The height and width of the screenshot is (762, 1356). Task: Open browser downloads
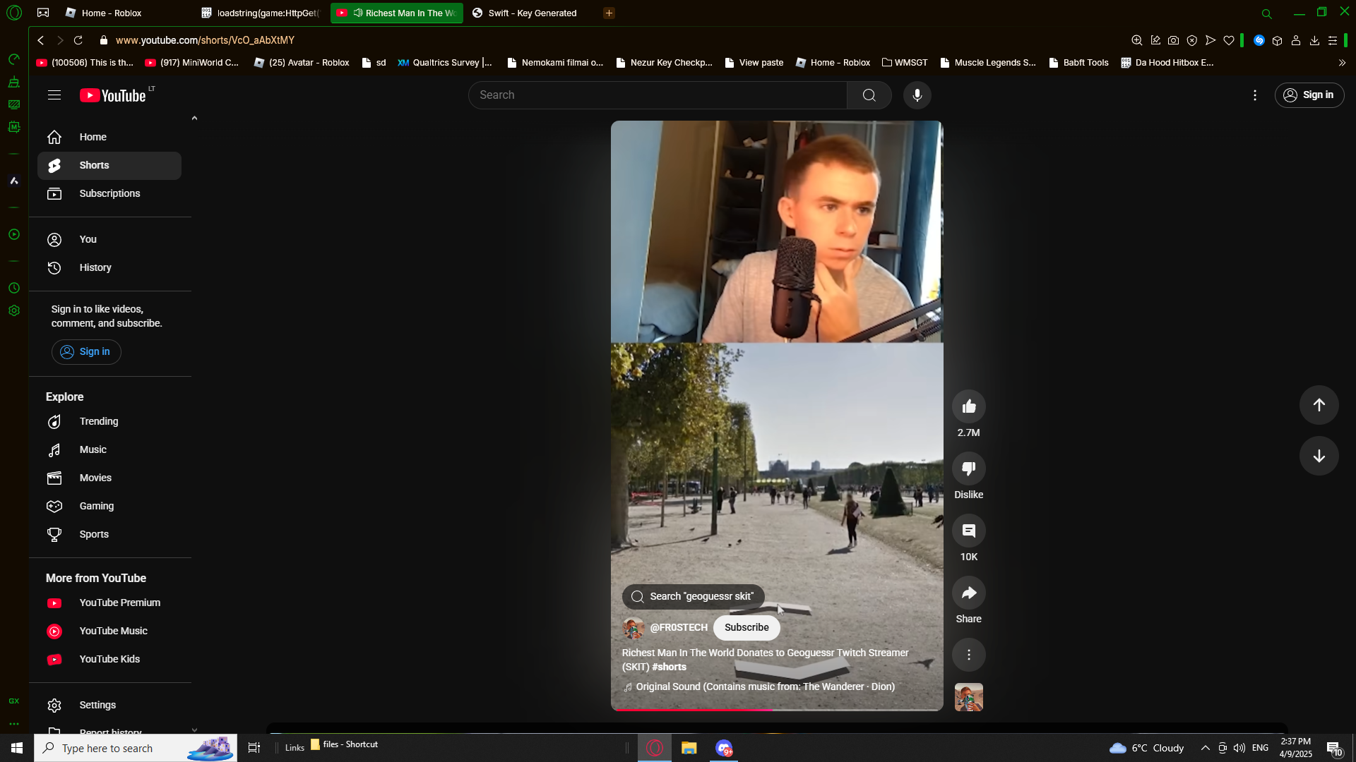tap(1314, 40)
